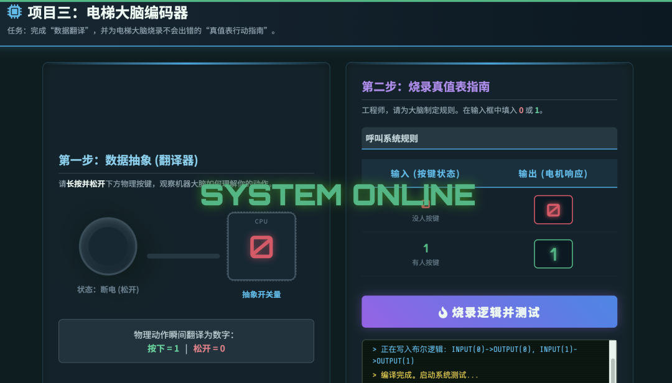The height and width of the screenshot is (383, 672).
Task: Toggle the 有人按键 output box to 0
Action: pos(553,254)
